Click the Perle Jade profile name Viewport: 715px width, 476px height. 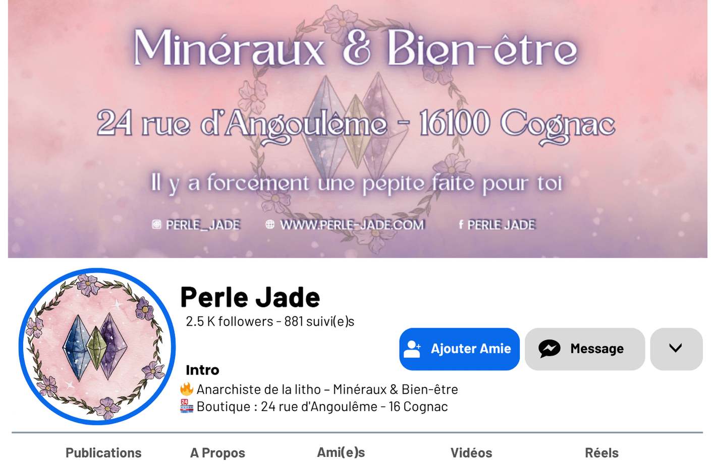pyautogui.click(x=250, y=297)
